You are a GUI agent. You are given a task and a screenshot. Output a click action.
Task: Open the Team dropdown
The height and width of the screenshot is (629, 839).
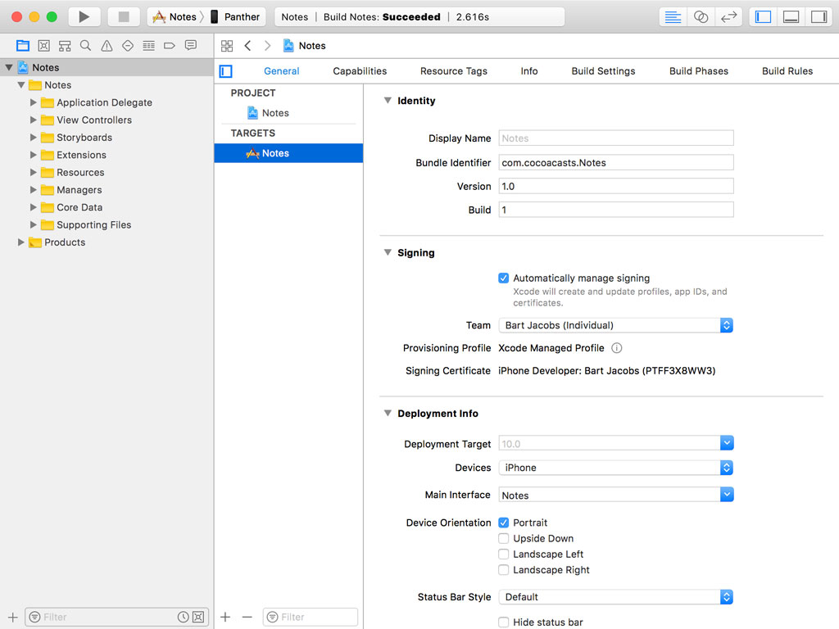(x=616, y=325)
